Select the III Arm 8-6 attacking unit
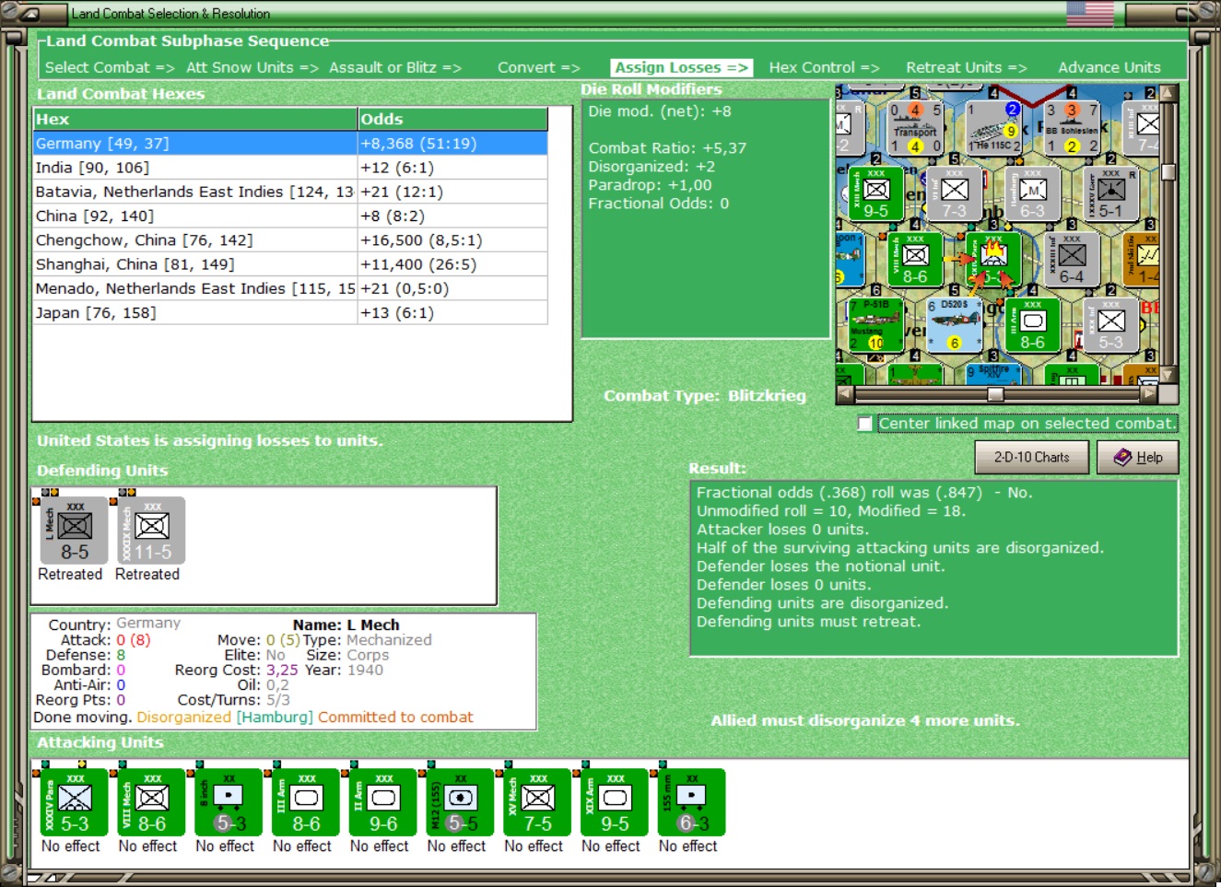1221x887 pixels. pos(306,802)
